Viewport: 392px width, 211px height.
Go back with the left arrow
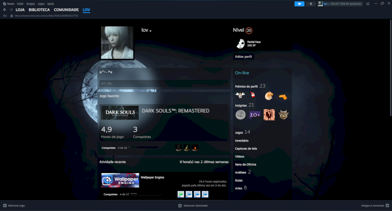[x=5, y=10]
